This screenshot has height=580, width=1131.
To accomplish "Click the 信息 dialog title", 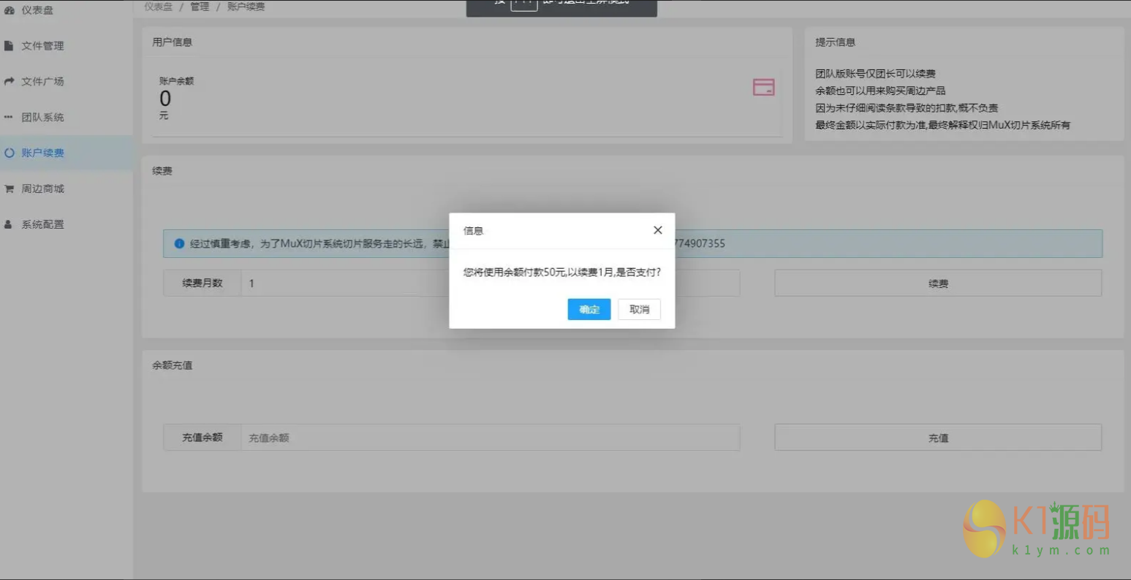I will pos(473,231).
